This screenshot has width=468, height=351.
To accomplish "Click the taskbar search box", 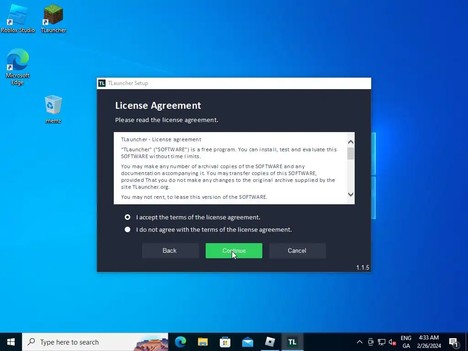I will (95, 342).
